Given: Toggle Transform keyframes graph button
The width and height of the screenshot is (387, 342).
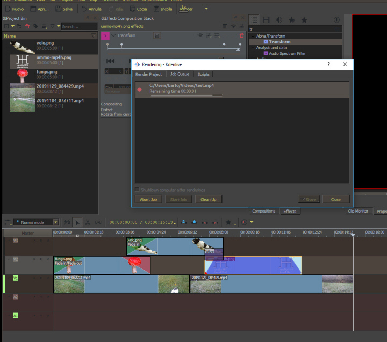Looking at the screenshot, I should tap(157, 35).
